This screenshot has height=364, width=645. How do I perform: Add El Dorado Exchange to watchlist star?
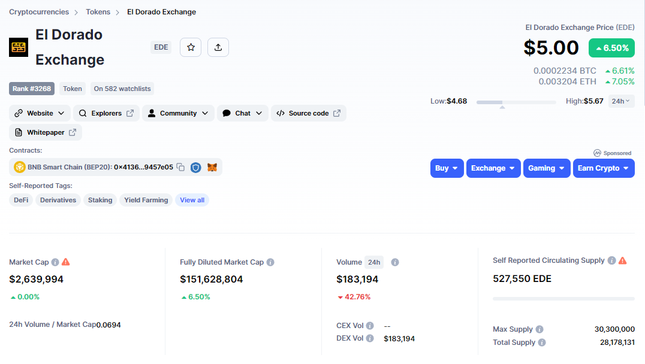click(191, 47)
